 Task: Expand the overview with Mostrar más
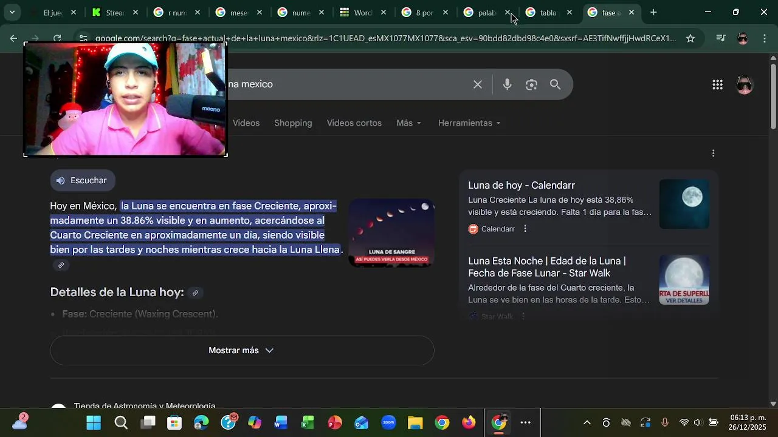click(242, 350)
